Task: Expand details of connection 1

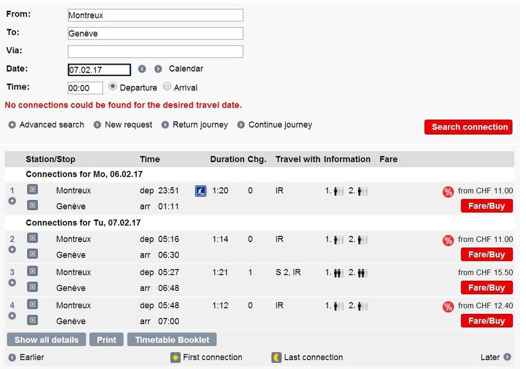Action: point(12,201)
